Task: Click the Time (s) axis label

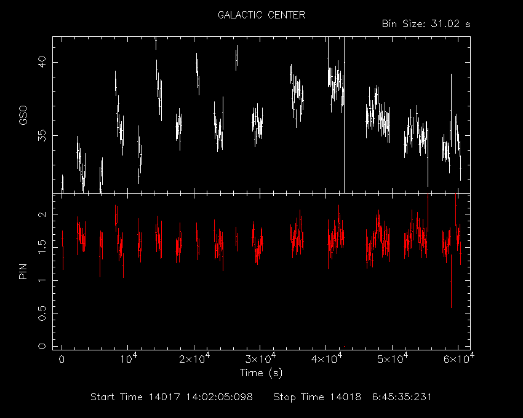Action: (x=261, y=373)
